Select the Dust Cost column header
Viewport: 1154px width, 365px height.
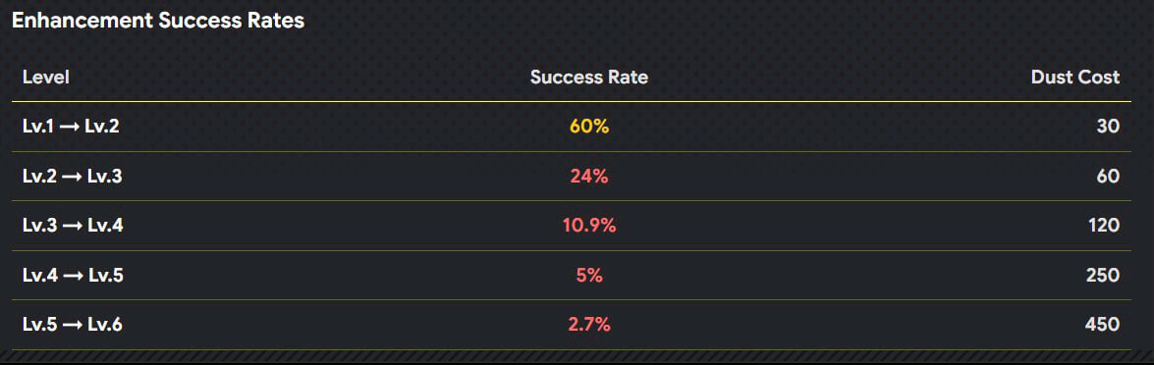1075,77
